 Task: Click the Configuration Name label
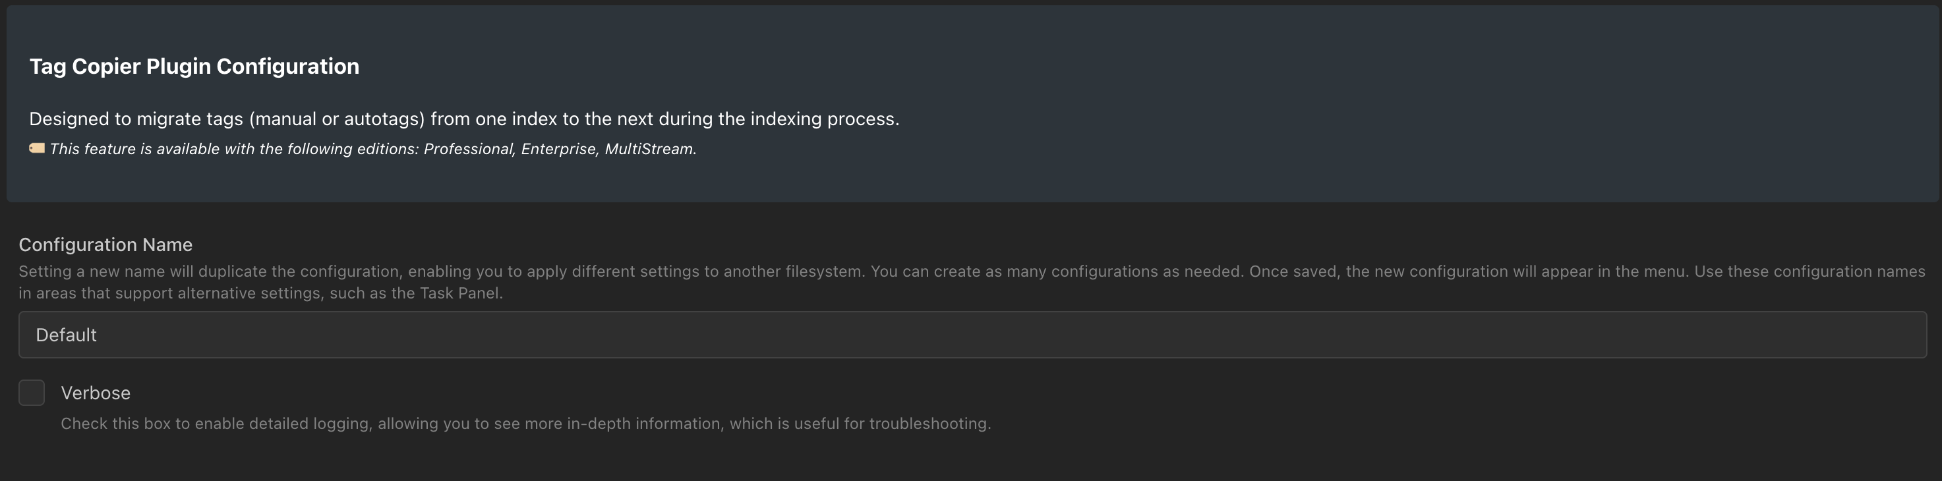(x=105, y=245)
